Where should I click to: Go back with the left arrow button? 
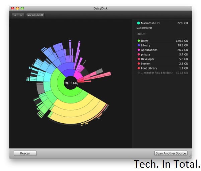point(15,15)
